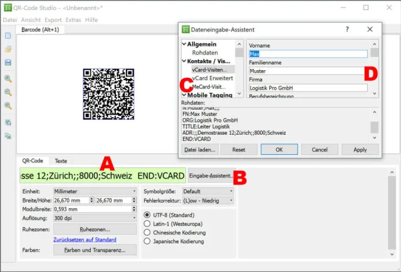Choose Japanische Kodierung option
Screen dimensions: 401x272
[148, 240]
